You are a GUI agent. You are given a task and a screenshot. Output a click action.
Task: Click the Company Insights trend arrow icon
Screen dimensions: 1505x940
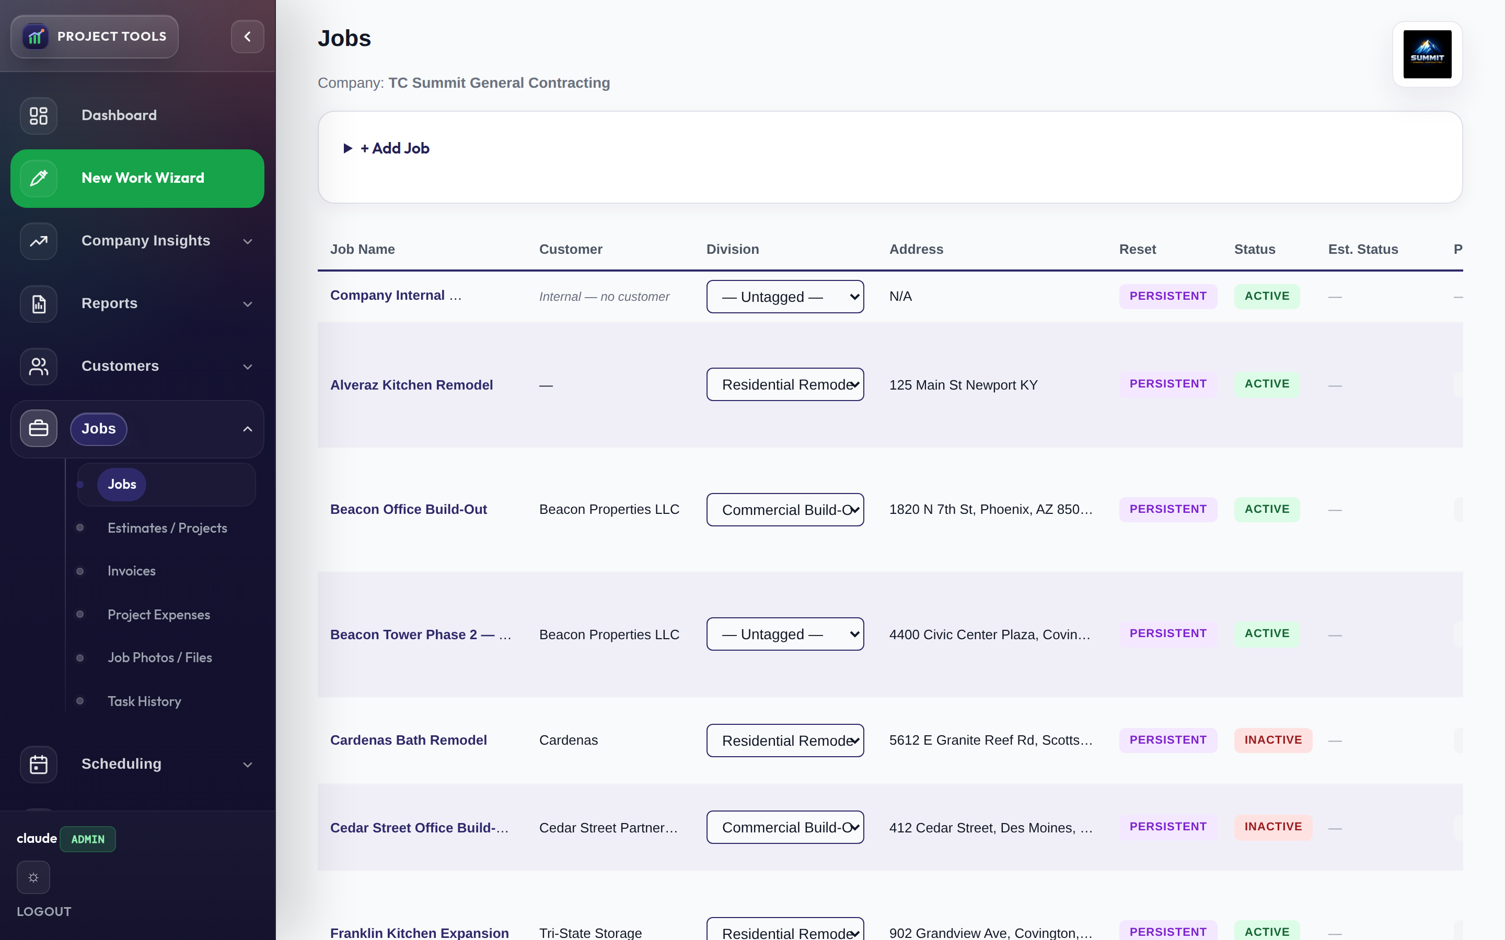tap(39, 241)
